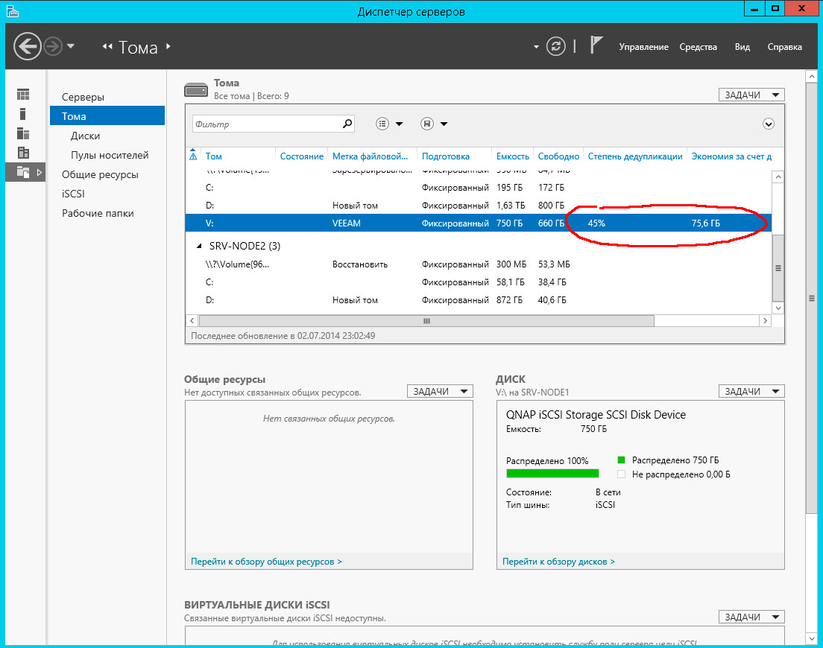Click the green Распределено 100% progress bar
The height and width of the screenshot is (648, 823).
point(552,473)
